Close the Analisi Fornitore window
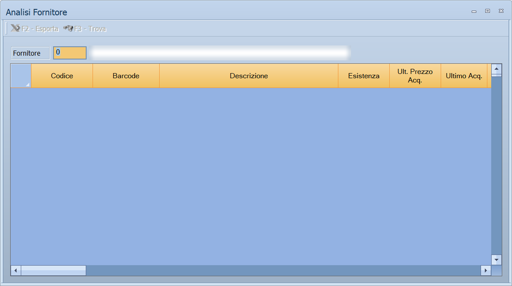 (x=501, y=11)
